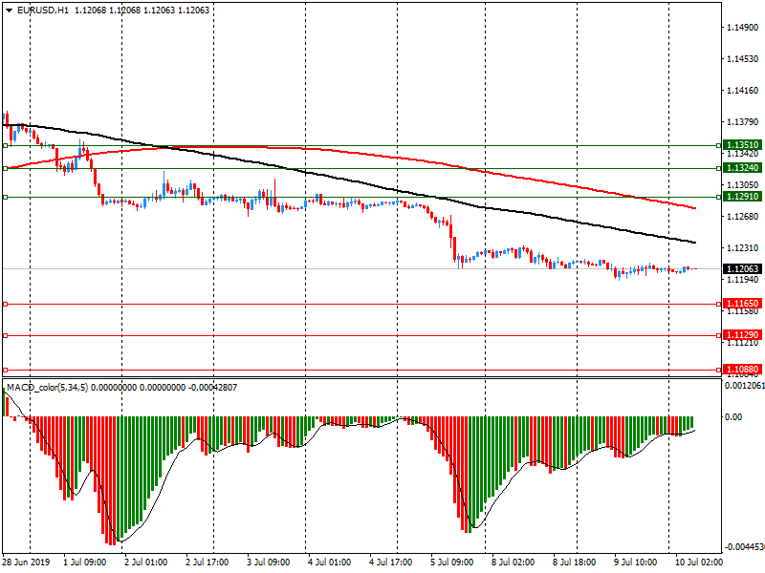Select the 1.12910 green level price label
765x573 pixels.
742,197
